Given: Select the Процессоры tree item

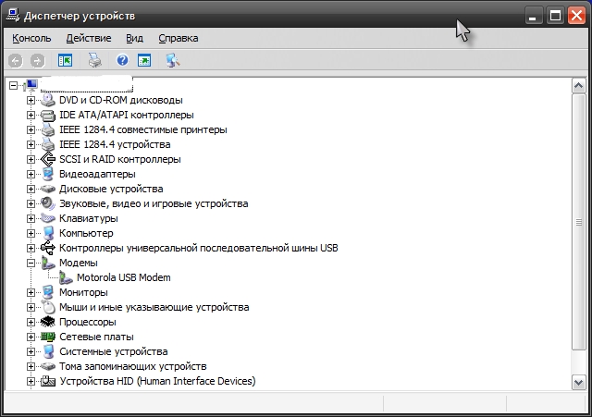Looking at the screenshot, I should 88,323.
